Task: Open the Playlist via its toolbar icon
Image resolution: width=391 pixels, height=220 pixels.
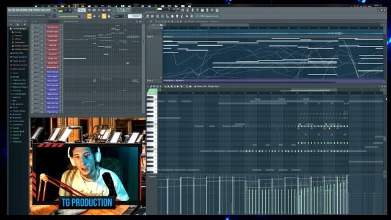Action: tap(148, 16)
